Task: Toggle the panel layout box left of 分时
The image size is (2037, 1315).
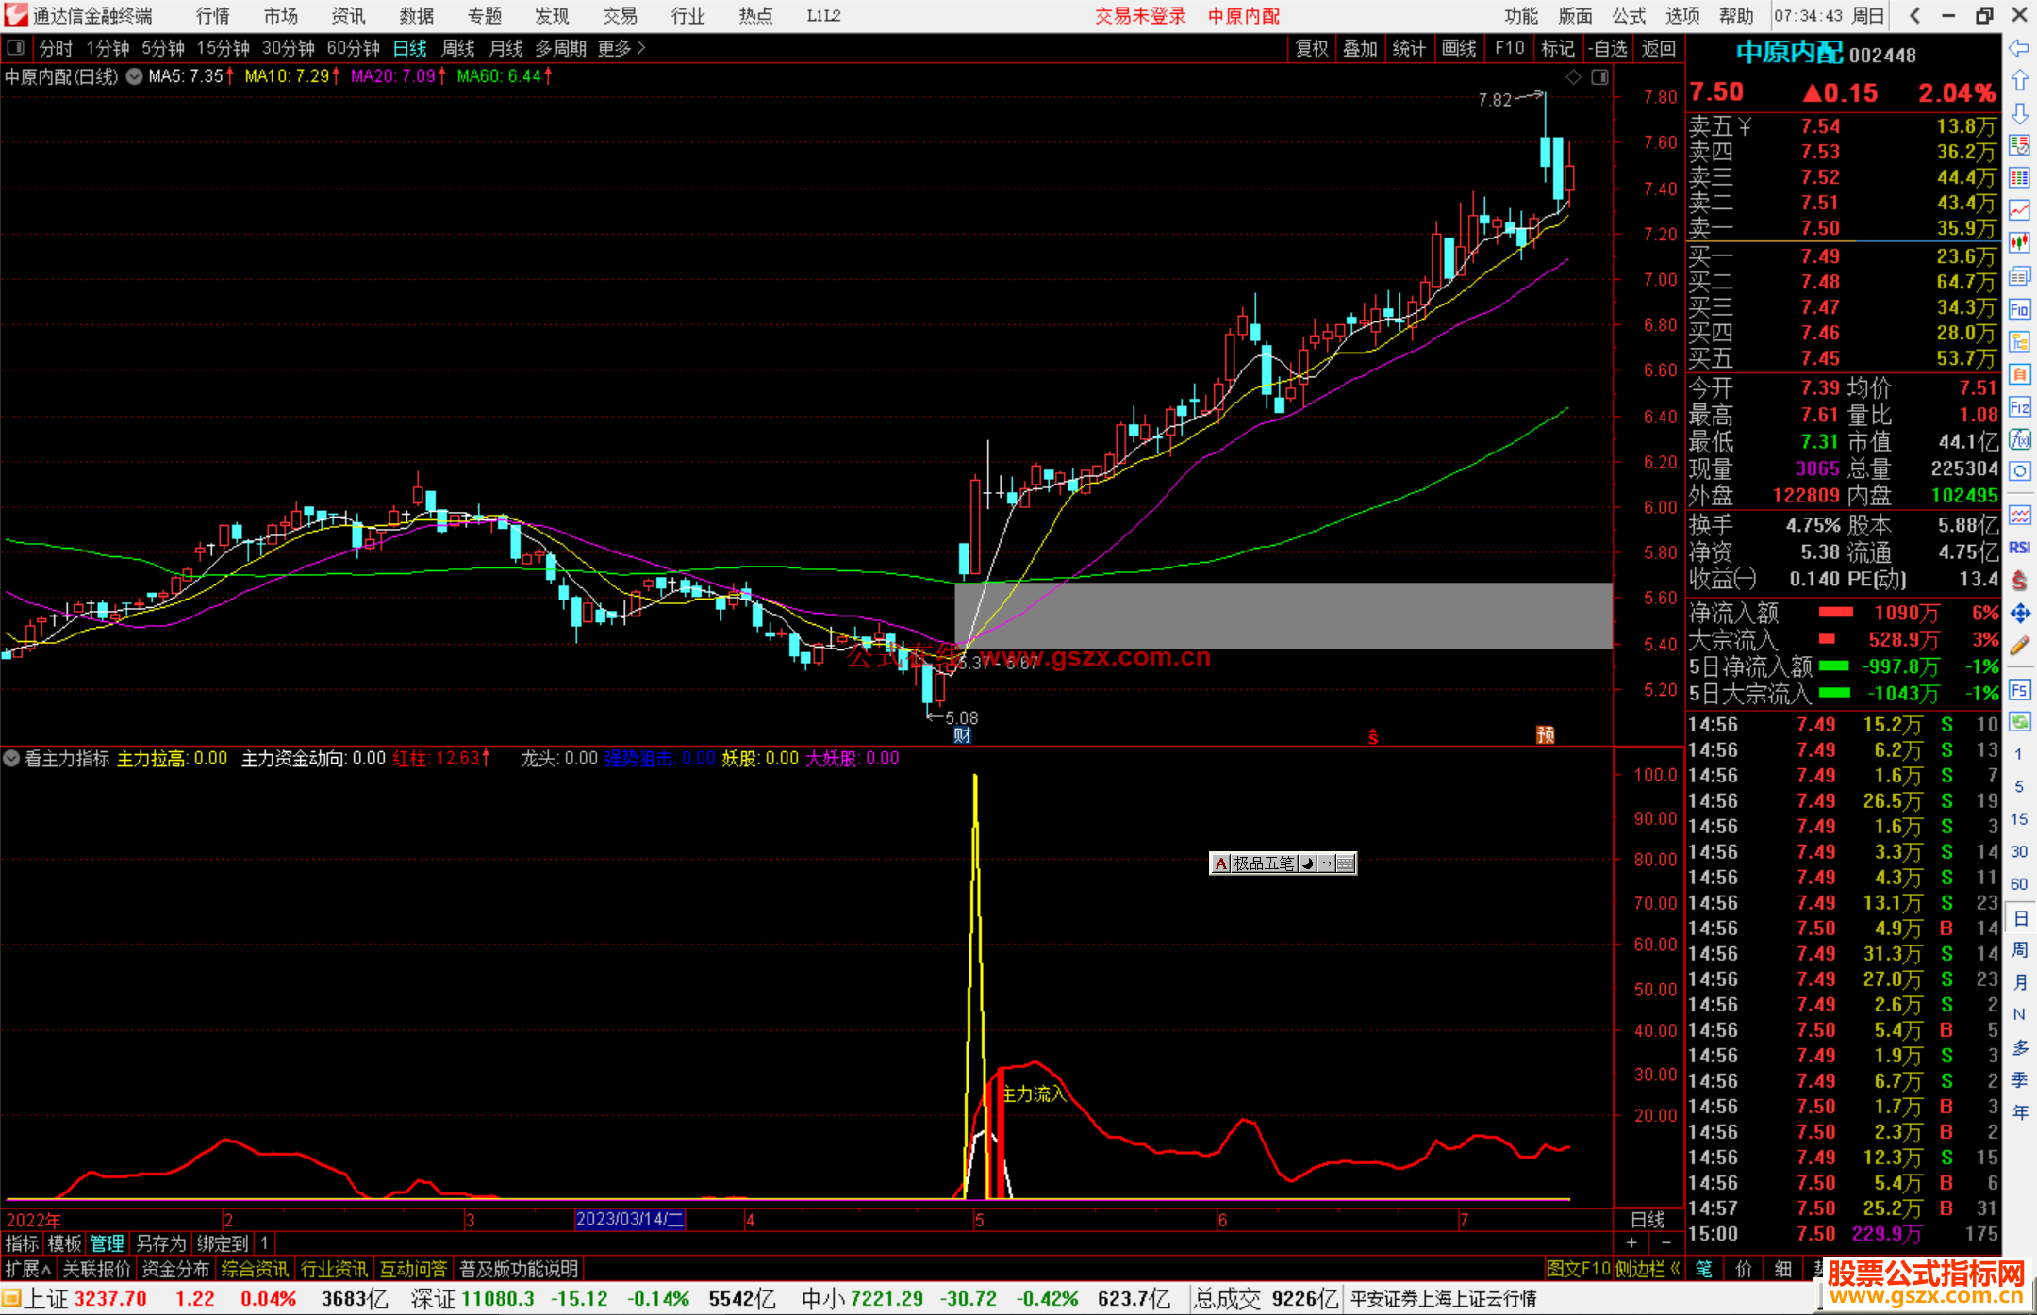Action: (x=16, y=48)
